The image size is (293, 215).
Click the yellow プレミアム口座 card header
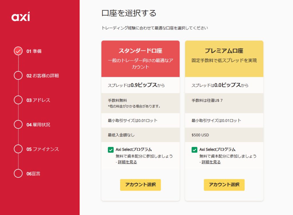(x=224, y=59)
